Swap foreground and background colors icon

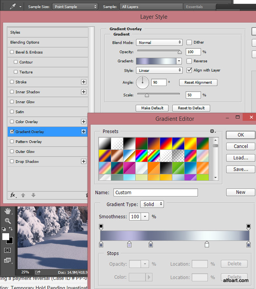pos(11,229)
